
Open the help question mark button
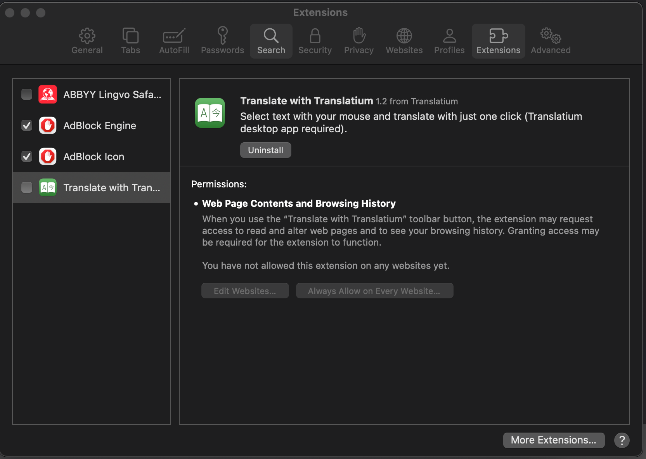tap(622, 440)
